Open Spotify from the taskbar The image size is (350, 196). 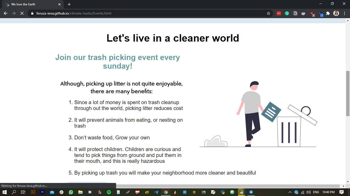click(109, 192)
